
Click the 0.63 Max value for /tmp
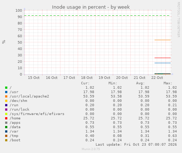coord(172,136)
